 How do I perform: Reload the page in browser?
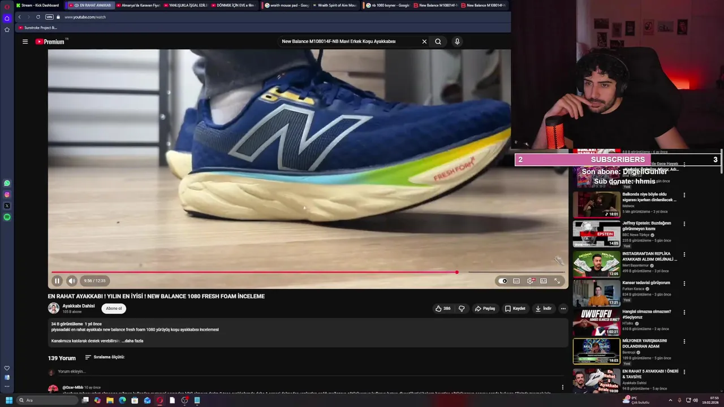click(38, 17)
